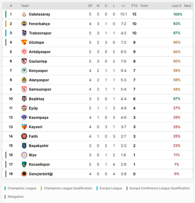Click the Başakşehir club crest
The height and width of the screenshot is (203, 195).
click(x=24, y=146)
